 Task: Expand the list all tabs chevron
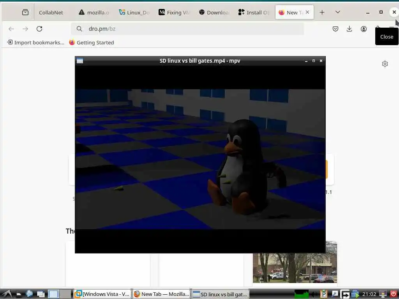tap(338, 12)
